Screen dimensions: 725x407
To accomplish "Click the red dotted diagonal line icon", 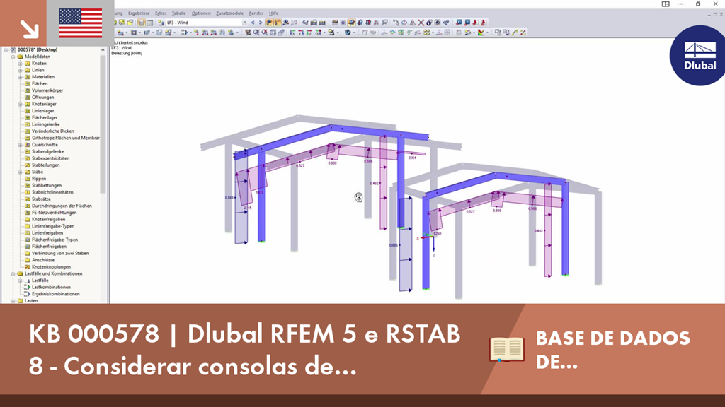I will (x=523, y=33).
